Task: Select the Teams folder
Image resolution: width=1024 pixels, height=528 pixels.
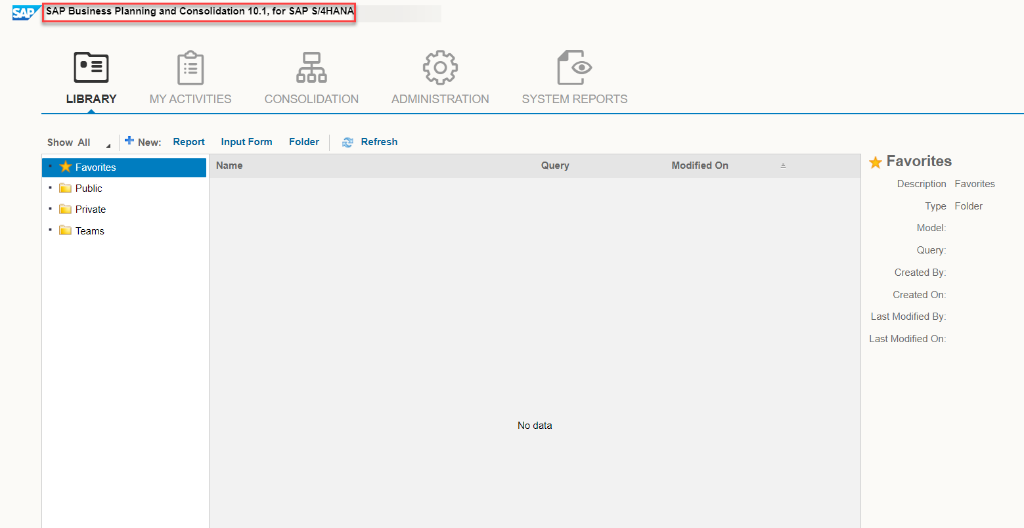Action: [90, 231]
